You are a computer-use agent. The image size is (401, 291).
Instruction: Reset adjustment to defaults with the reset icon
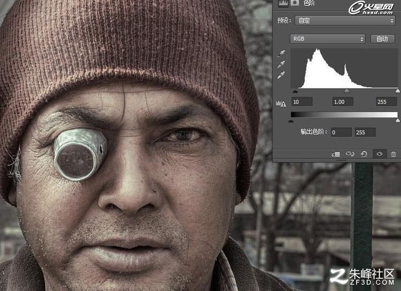(364, 154)
